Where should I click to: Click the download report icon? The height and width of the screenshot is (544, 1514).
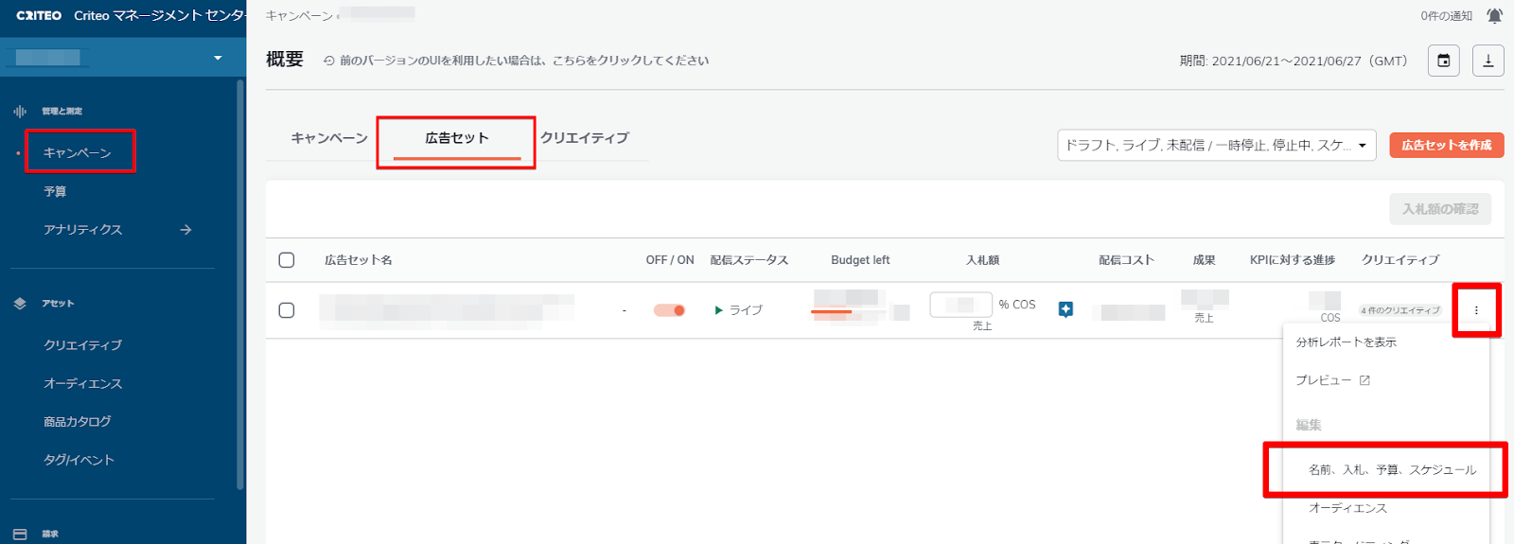coord(1488,61)
